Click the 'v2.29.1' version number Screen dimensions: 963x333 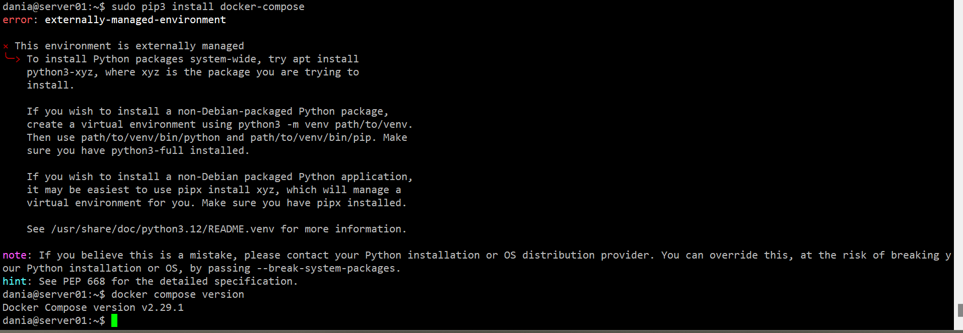162,307
